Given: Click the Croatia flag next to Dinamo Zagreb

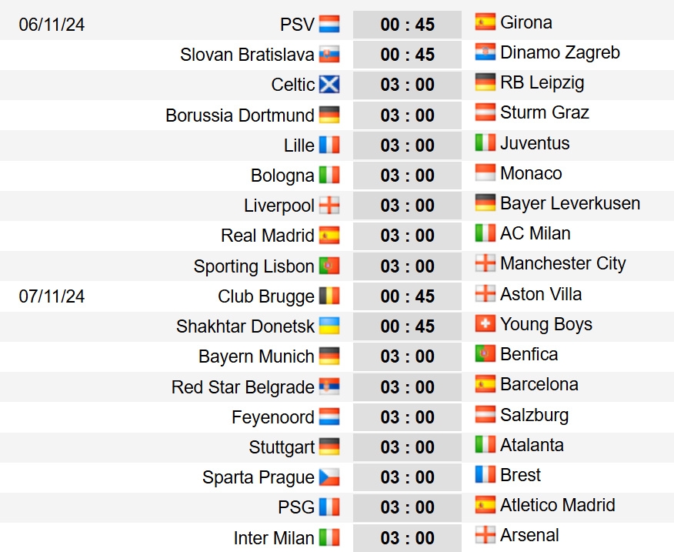Looking at the screenshot, I should (x=485, y=52).
